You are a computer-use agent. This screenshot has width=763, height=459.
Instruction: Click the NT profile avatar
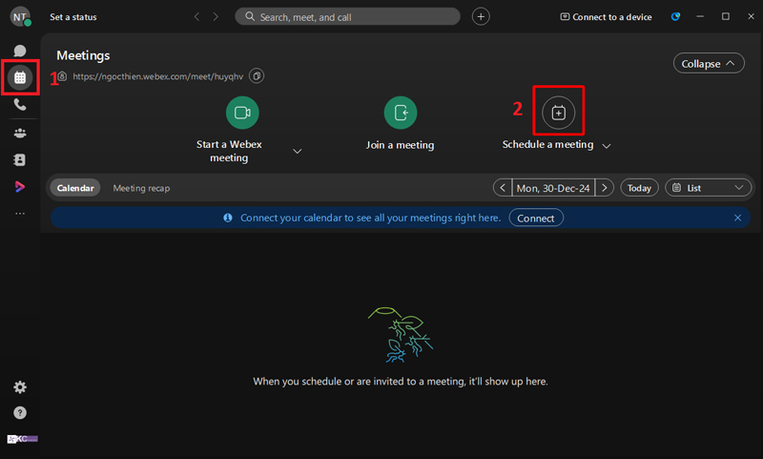(x=20, y=16)
